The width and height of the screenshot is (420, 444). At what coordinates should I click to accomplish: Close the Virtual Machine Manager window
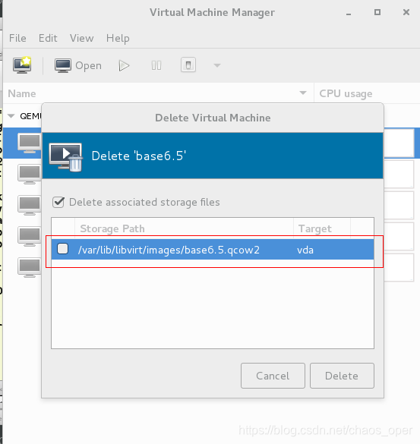406,12
